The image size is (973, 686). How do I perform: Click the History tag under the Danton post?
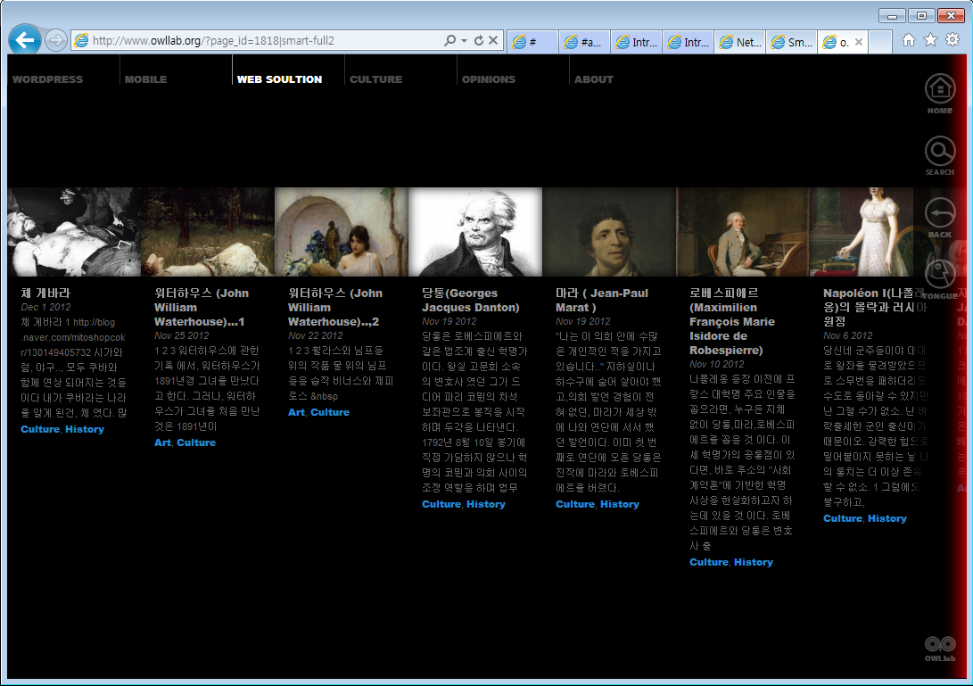pyautogui.click(x=486, y=504)
